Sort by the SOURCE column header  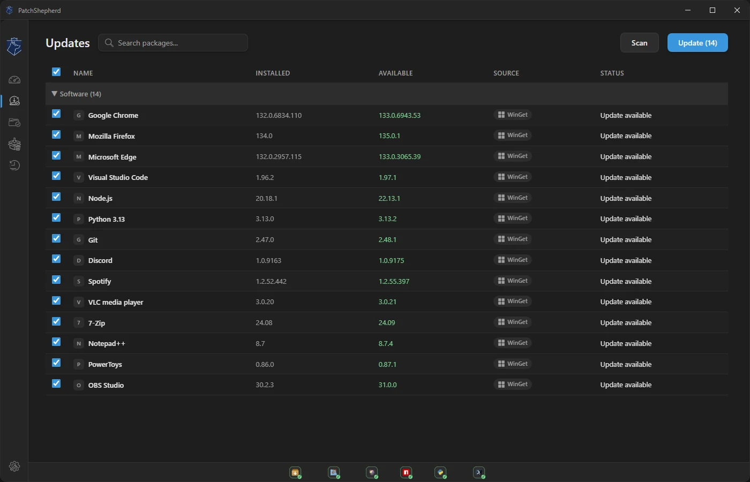pyautogui.click(x=506, y=73)
